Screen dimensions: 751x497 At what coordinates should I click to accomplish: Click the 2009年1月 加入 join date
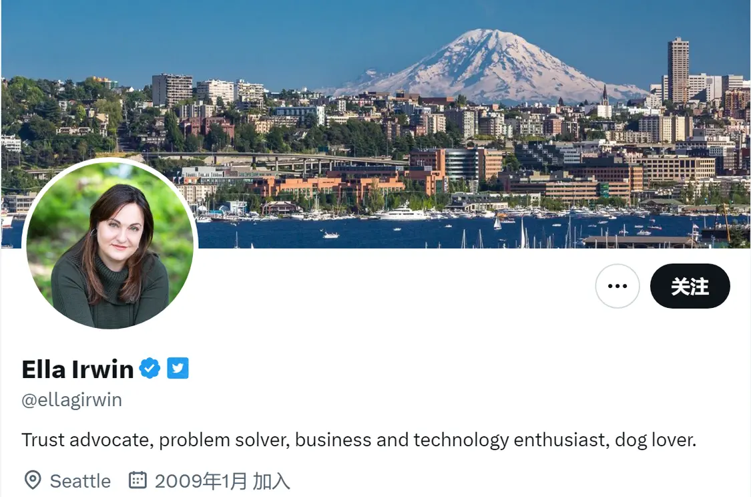222,481
